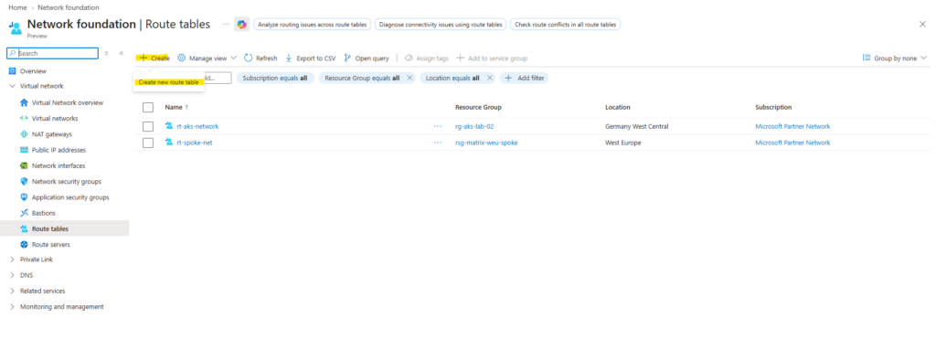Check the rt-aks-network row checkbox
This screenshot has width=936, height=339.
coord(148,126)
